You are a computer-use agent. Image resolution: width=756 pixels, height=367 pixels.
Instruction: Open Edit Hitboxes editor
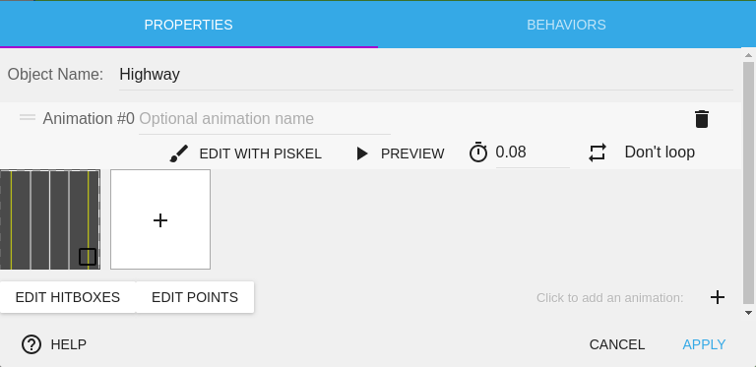[68, 297]
